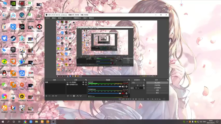Open the File menu in OBS
This screenshot has width=221, height=124.
[48, 18]
